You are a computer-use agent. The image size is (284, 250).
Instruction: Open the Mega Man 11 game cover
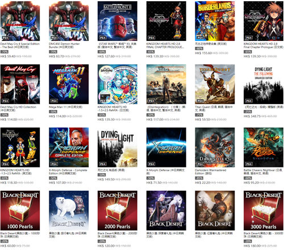(x=69, y=84)
